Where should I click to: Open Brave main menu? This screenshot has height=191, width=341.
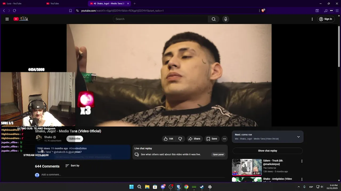pos(337,11)
